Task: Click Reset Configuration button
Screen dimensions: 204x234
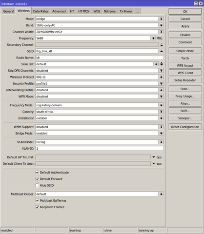Action: pos(185,127)
